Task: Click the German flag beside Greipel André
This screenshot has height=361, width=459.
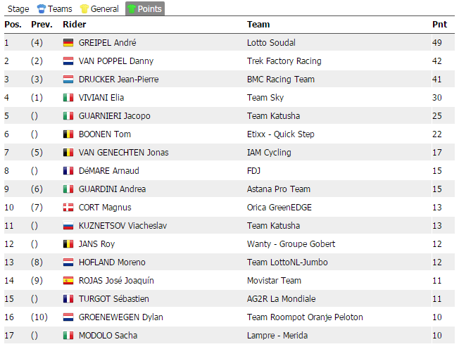Action: pos(68,43)
